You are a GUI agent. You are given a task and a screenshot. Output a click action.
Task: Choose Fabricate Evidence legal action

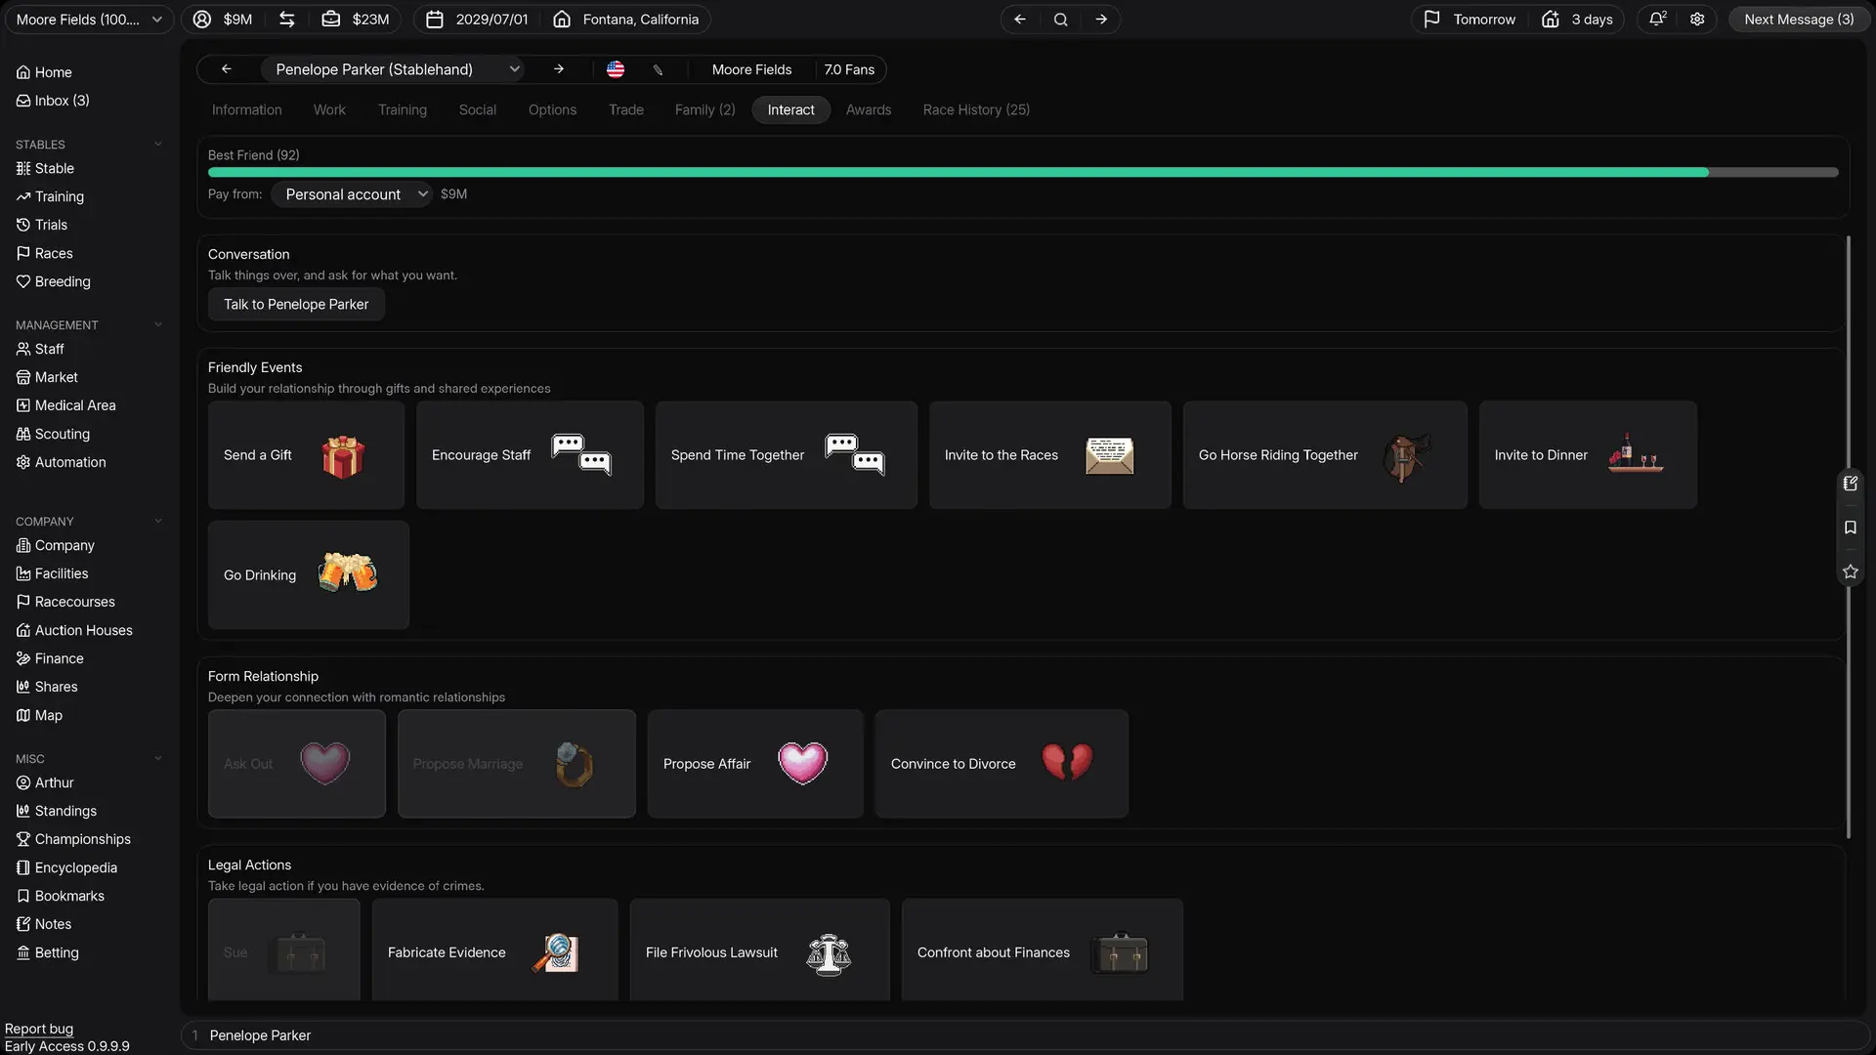(x=494, y=950)
